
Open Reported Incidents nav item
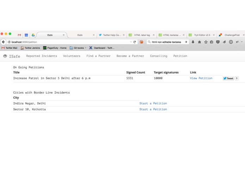[42, 56]
